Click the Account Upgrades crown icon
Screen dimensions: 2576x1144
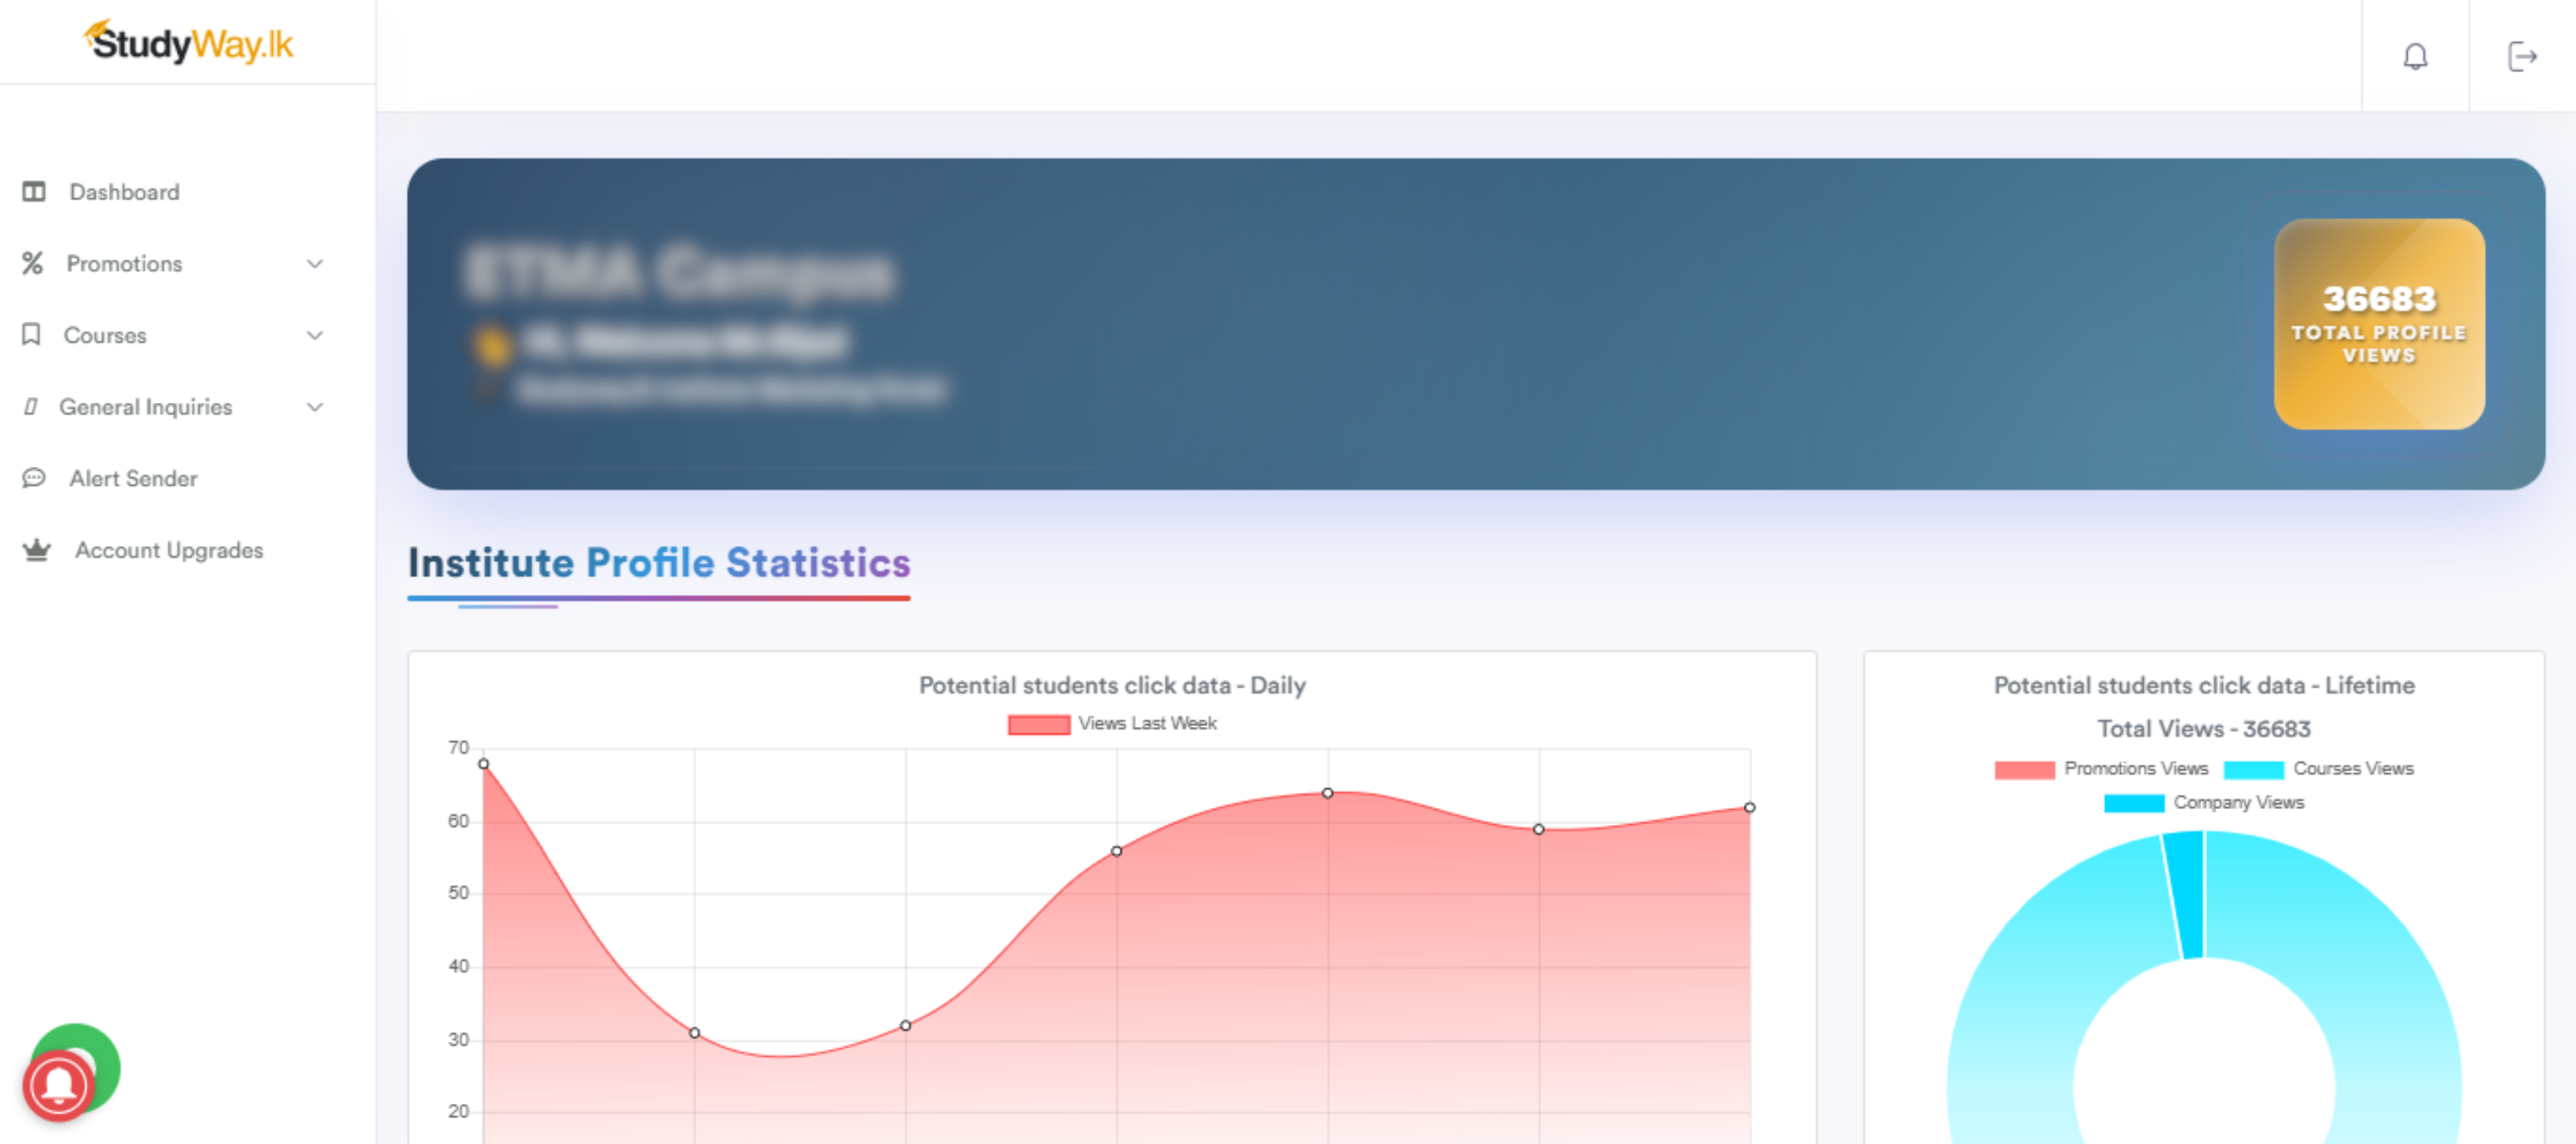36,549
